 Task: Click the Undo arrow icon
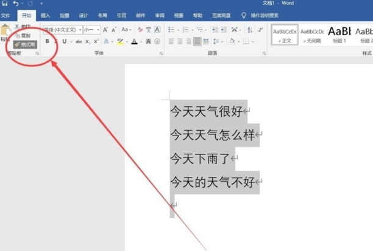16,3
